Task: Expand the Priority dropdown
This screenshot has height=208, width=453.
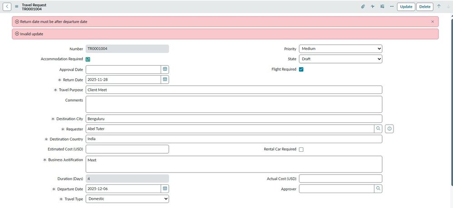Action: pos(340,48)
